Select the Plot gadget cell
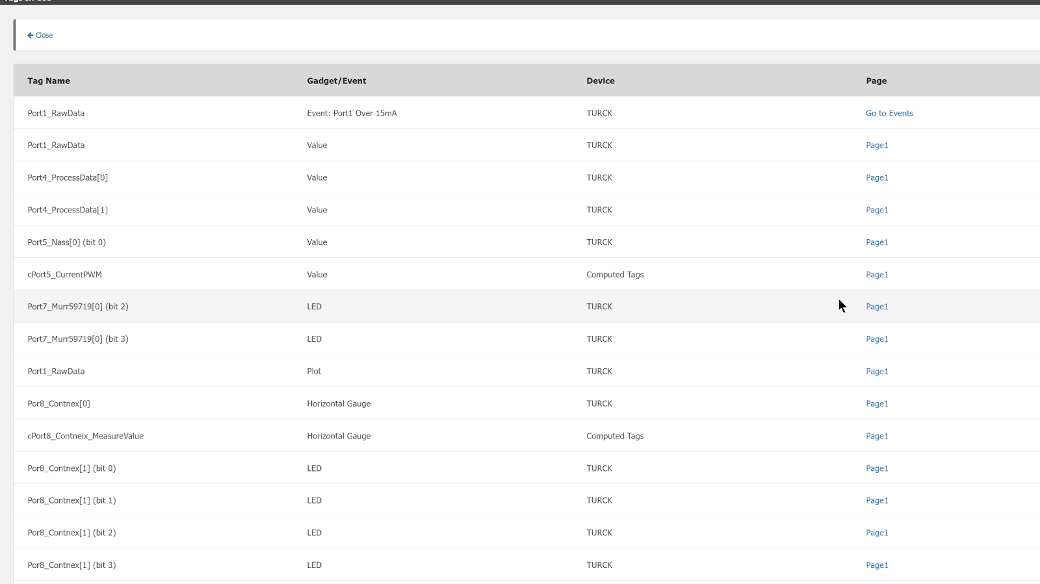1040x584 pixels. 314,372
